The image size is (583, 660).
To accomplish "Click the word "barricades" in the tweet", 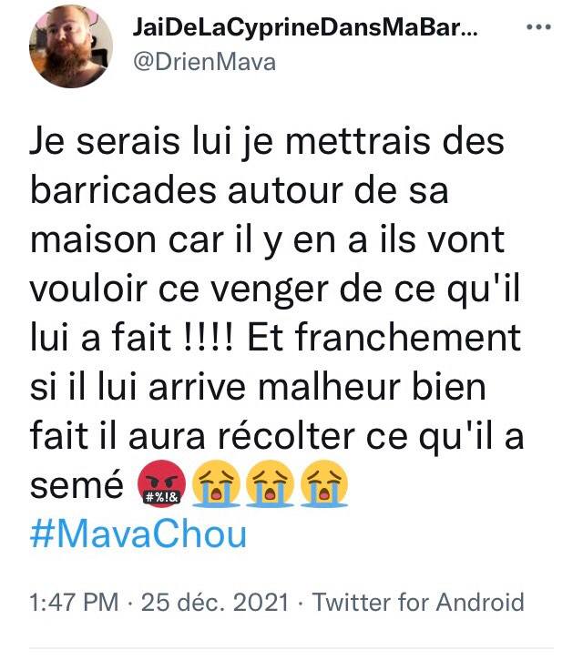I will 116,192.
